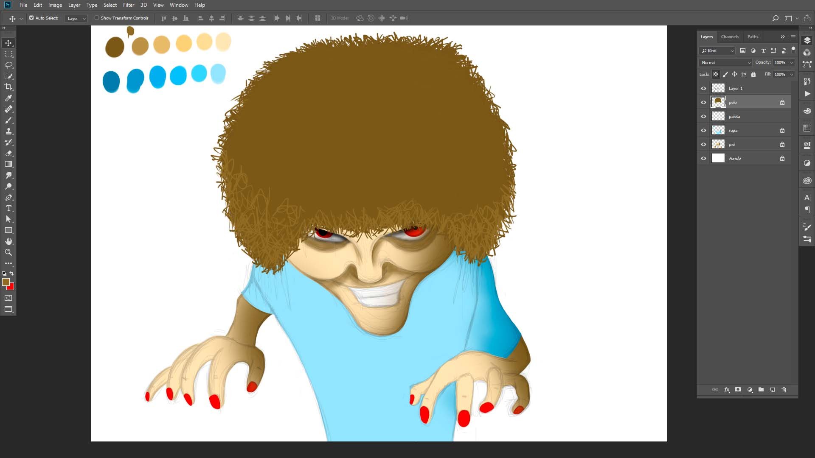Hide the pelo layer
The image size is (815, 458).
coord(703,102)
